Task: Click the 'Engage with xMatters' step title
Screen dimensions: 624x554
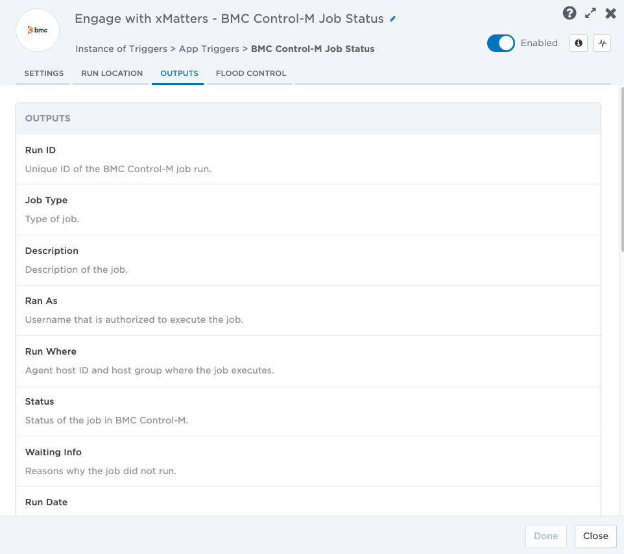Action: (x=229, y=19)
